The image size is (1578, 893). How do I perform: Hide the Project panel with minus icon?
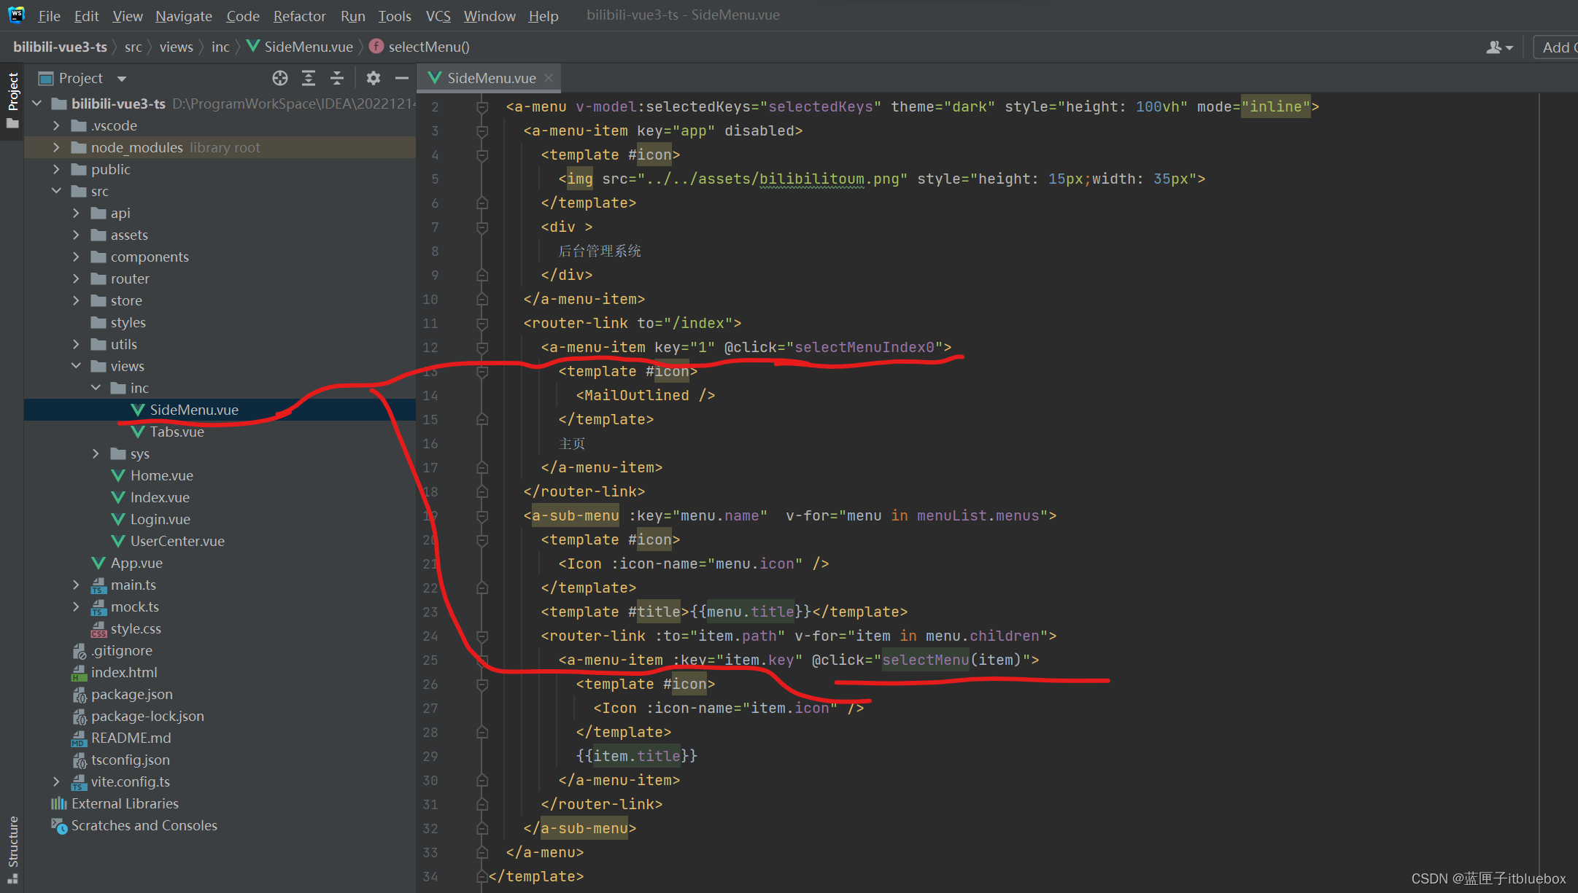[401, 78]
